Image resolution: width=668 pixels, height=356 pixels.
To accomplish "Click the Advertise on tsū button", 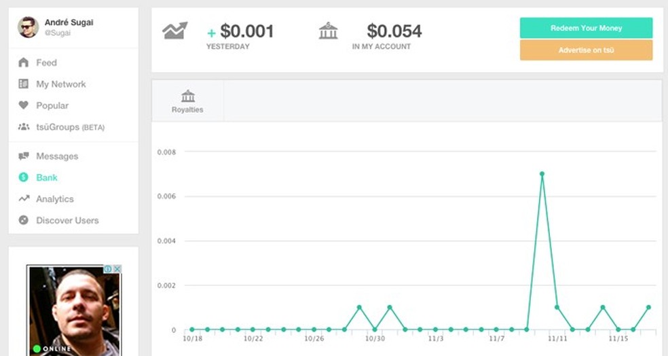I will pos(586,50).
